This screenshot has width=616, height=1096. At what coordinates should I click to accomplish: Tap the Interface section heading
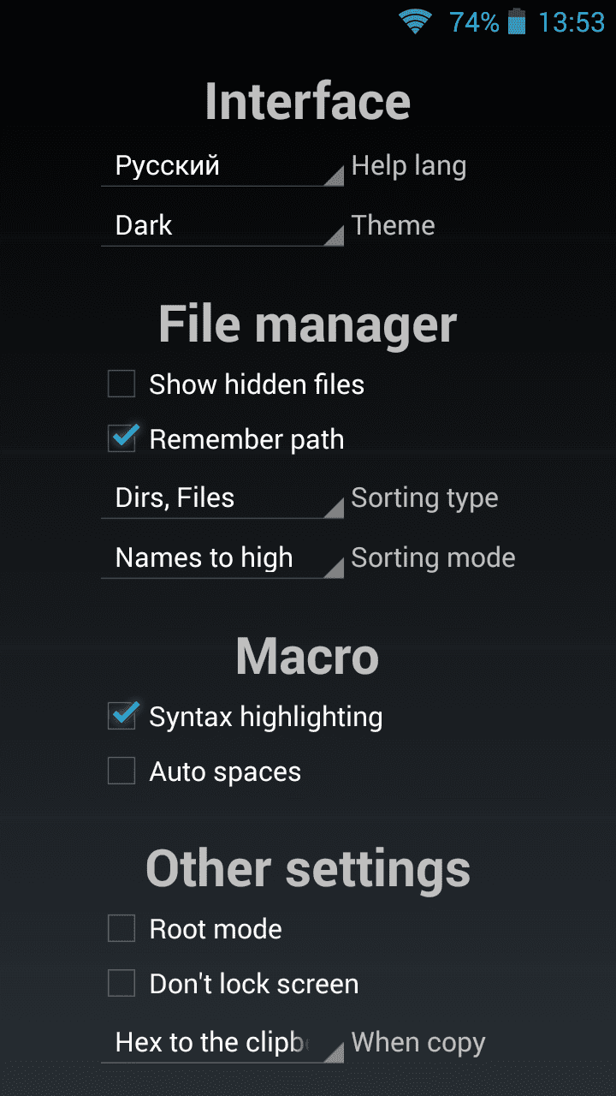[x=308, y=102]
